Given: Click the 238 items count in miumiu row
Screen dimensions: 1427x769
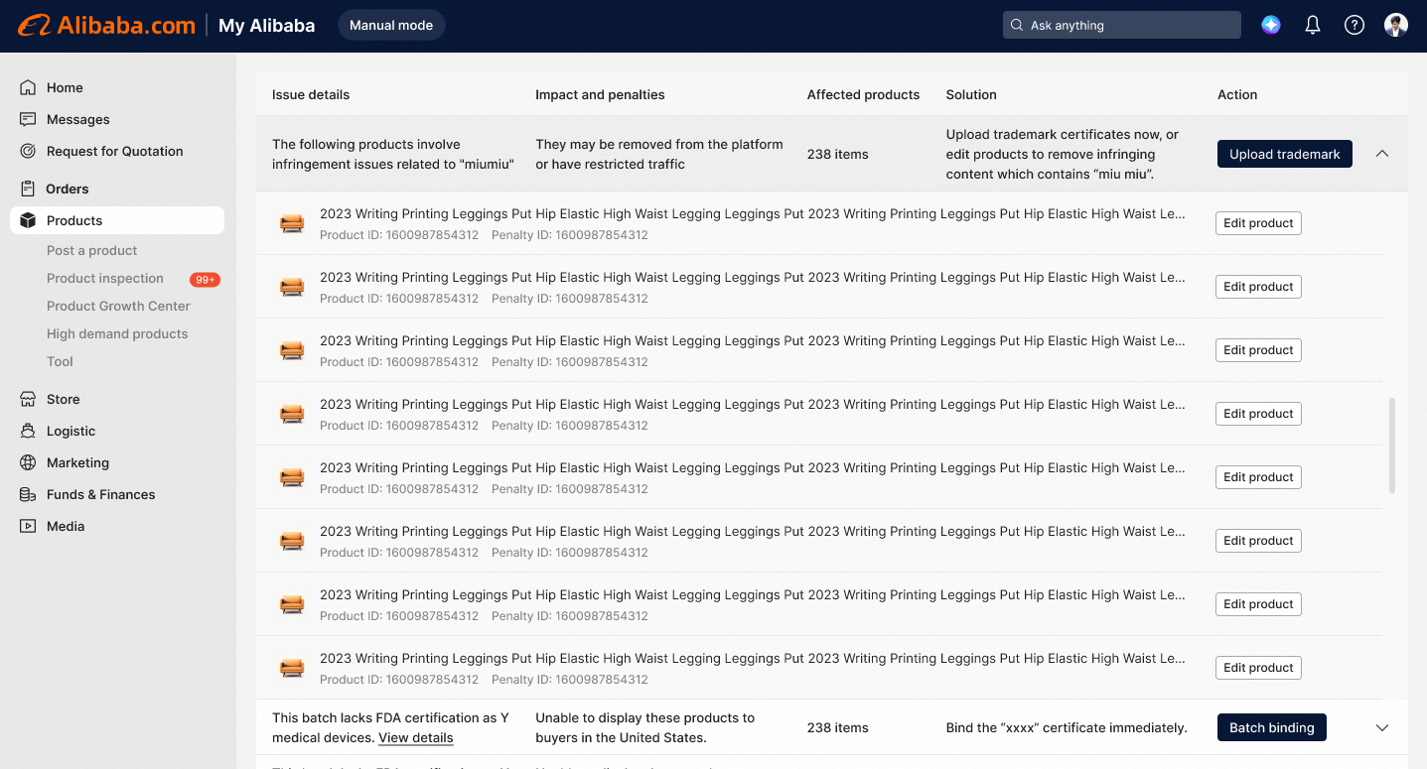Looking at the screenshot, I should 838,154.
